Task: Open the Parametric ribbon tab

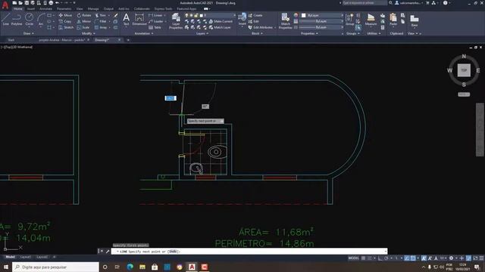Action: click(x=64, y=9)
